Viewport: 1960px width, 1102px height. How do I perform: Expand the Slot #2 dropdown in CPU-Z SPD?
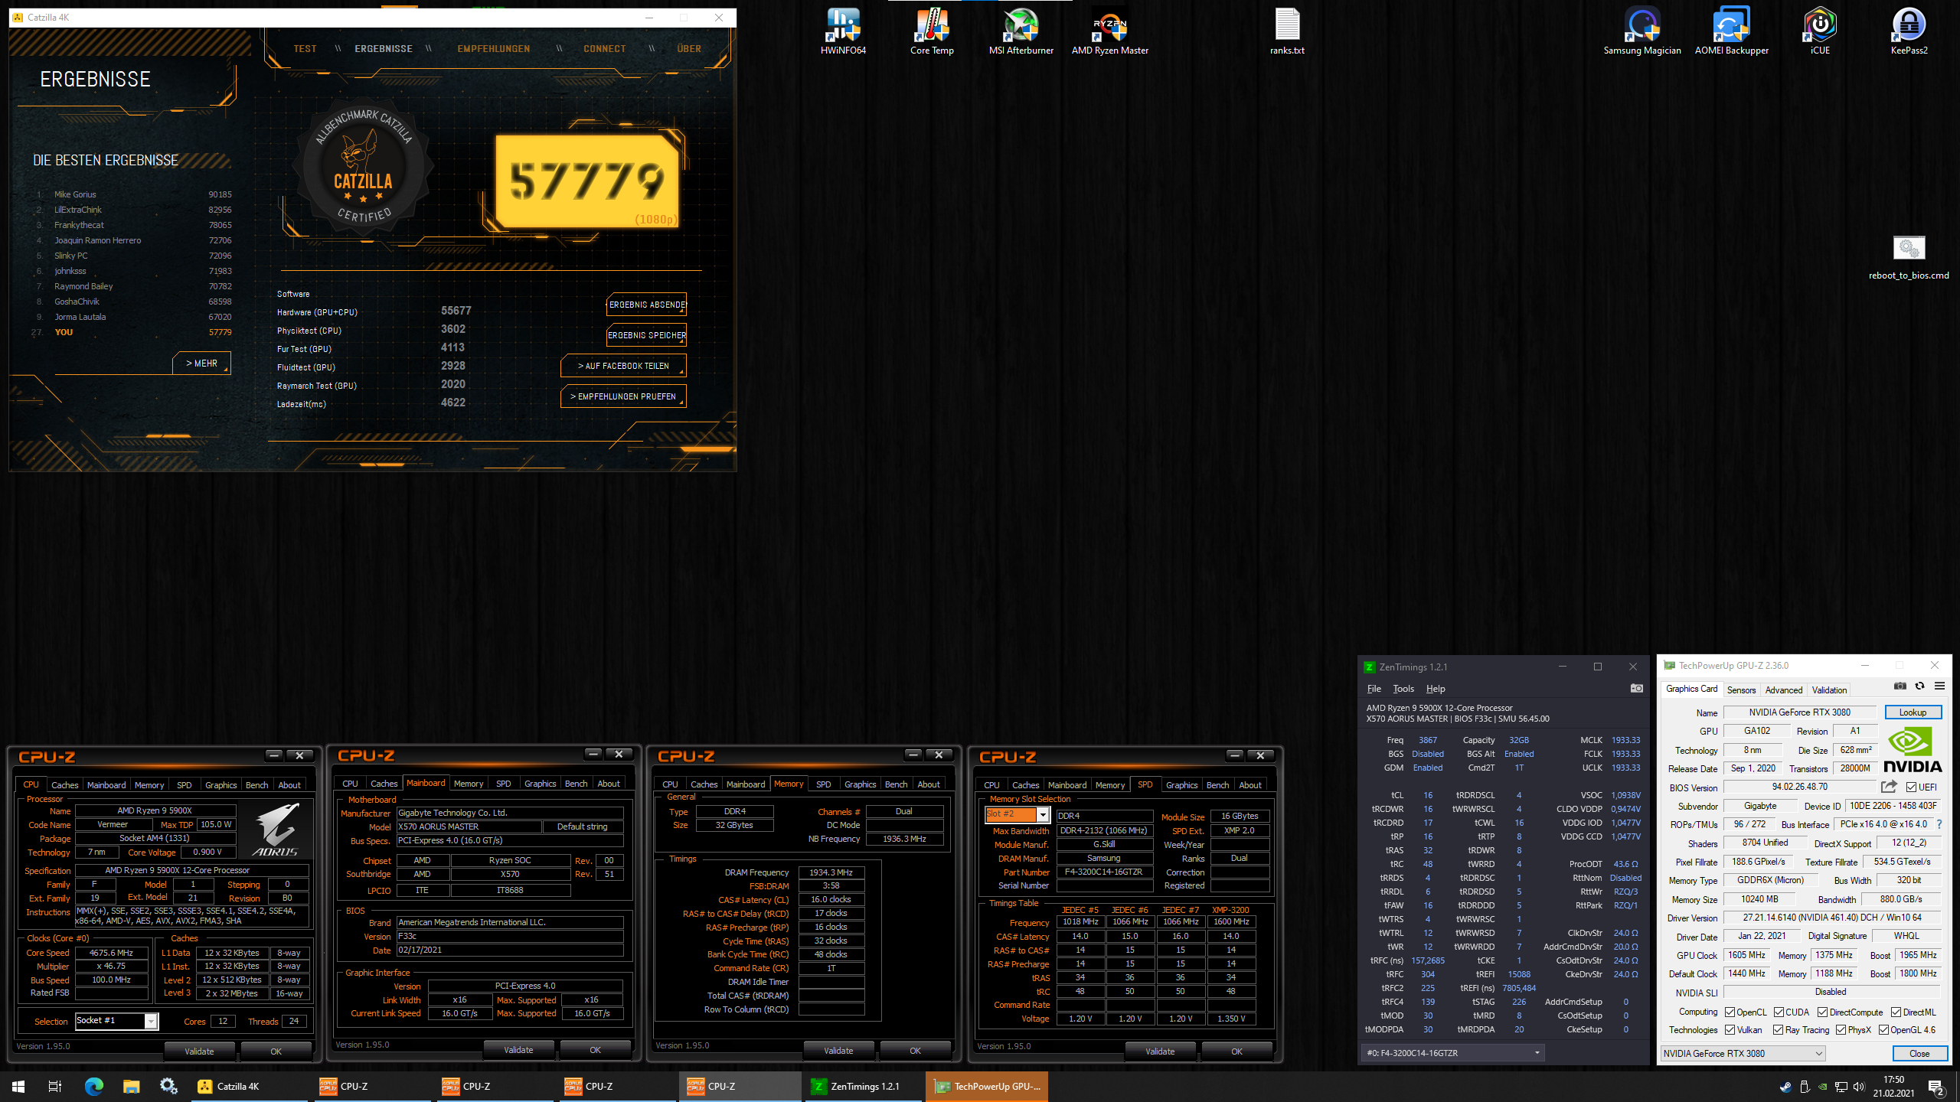pyautogui.click(x=1017, y=814)
